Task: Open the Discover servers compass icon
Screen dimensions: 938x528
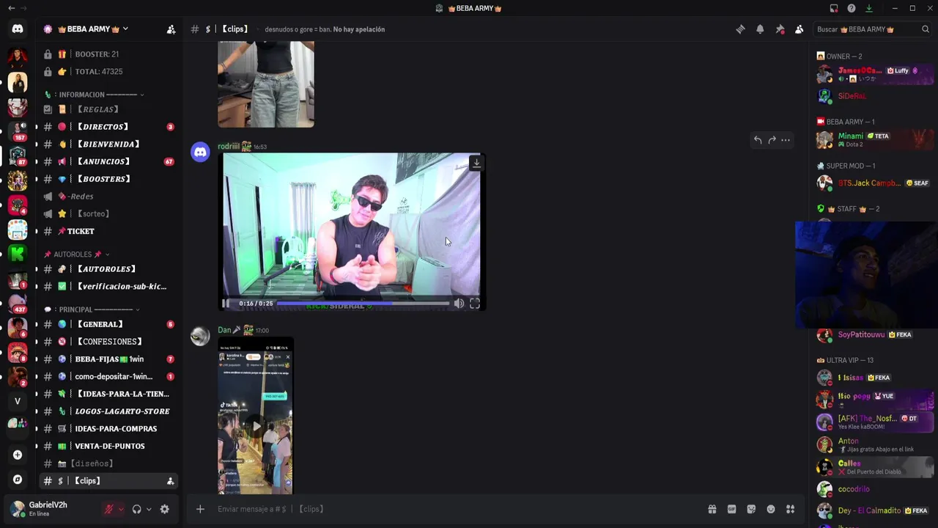Action: pyautogui.click(x=18, y=480)
